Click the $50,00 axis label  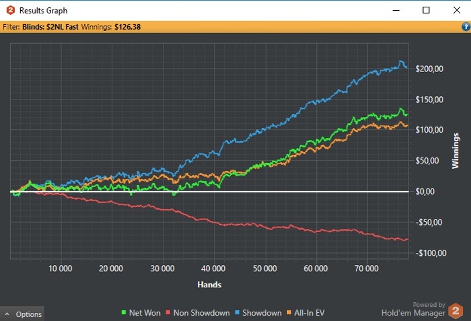[x=427, y=160]
